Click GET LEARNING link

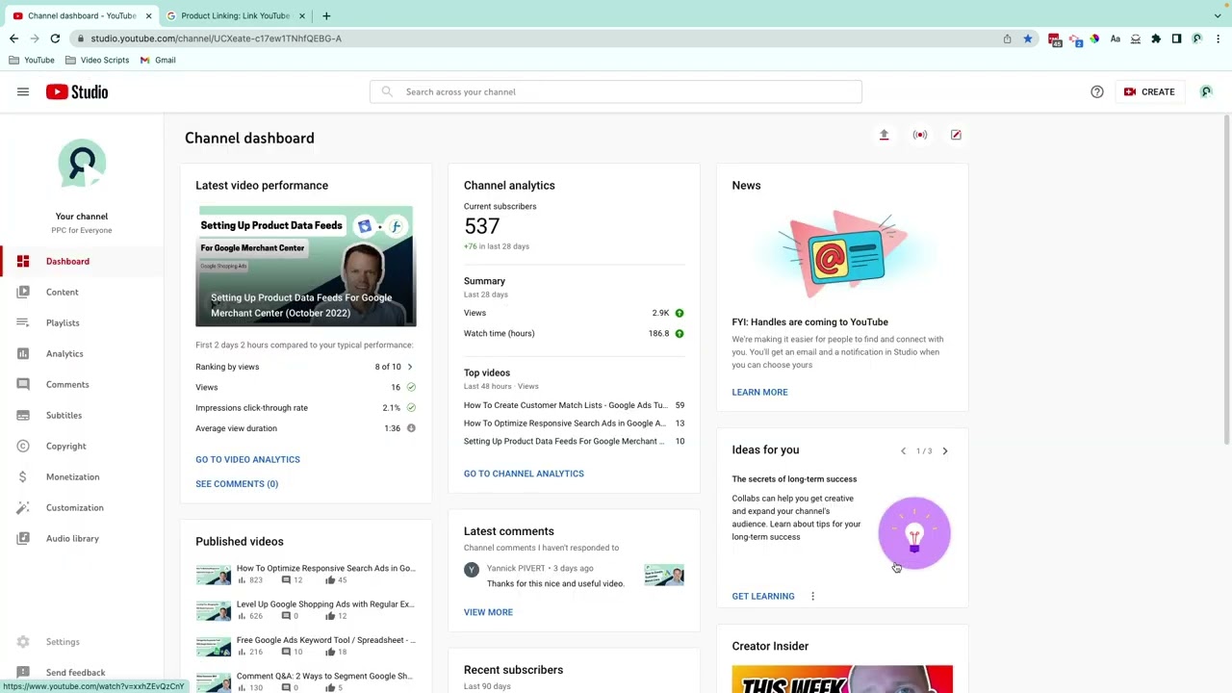pyautogui.click(x=763, y=596)
